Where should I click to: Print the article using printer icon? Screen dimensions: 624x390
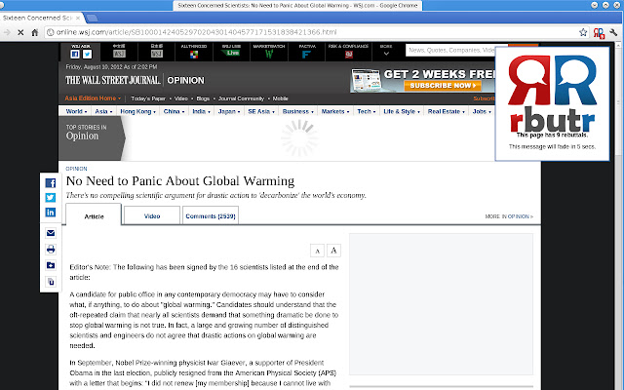(51, 250)
